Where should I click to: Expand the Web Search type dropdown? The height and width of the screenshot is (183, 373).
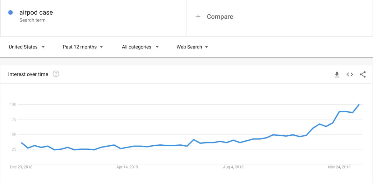(x=192, y=47)
